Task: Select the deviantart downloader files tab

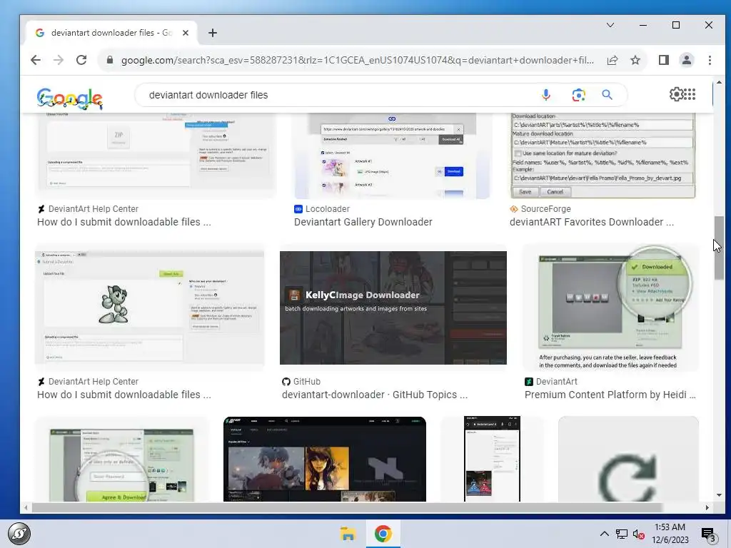Action: click(x=111, y=33)
